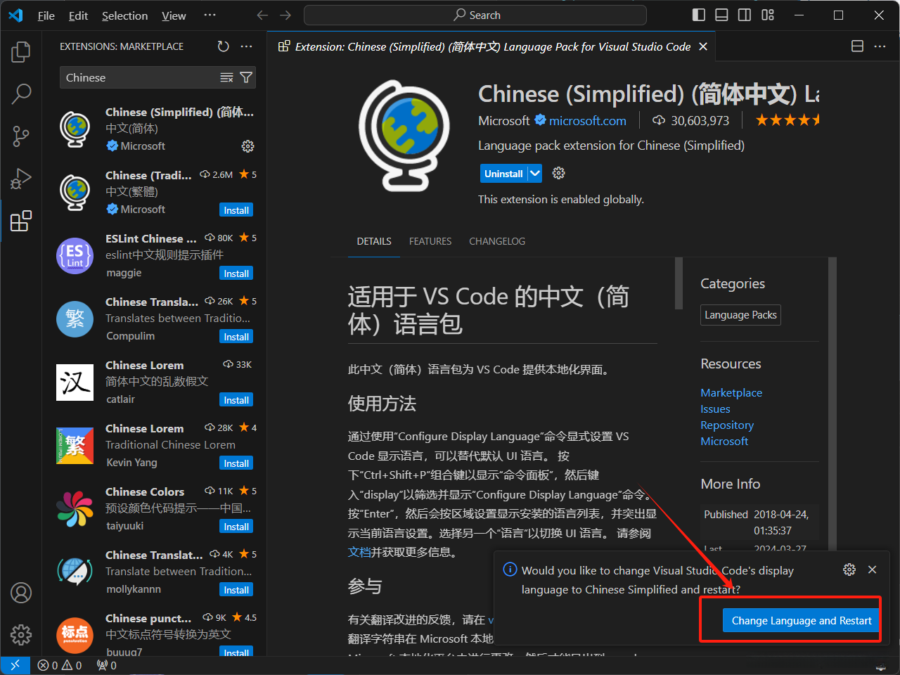Open the Issues resource link
This screenshot has width=900, height=675.
tap(715, 409)
